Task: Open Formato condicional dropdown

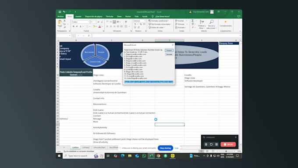Action: click(159, 21)
